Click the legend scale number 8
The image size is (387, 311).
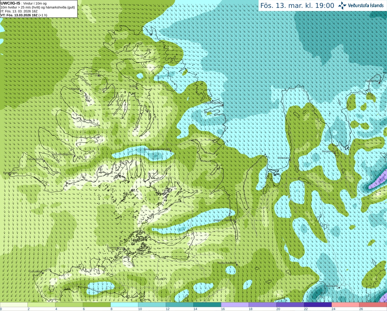111,309
